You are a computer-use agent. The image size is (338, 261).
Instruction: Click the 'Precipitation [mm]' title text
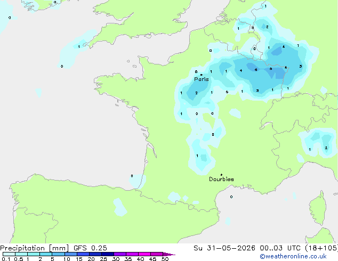(x=35, y=248)
